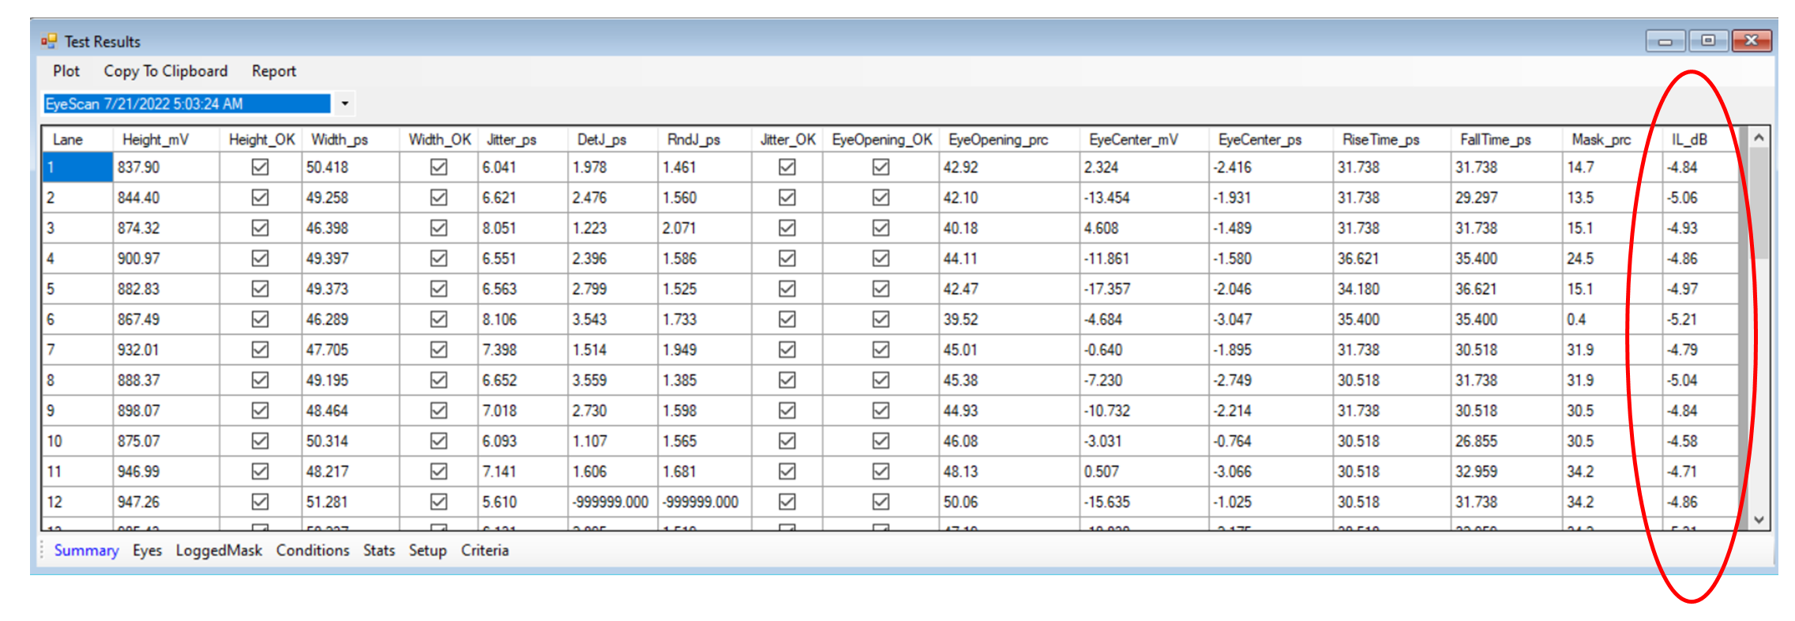1795x621 pixels.
Task: Click the IL_dB column header
Action: tap(1689, 140)
